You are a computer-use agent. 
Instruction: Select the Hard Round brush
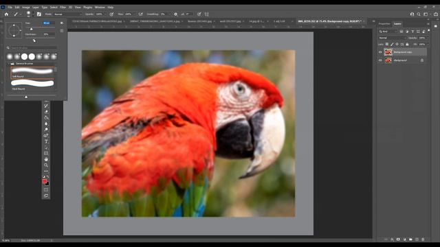click(x=32, y=85)
